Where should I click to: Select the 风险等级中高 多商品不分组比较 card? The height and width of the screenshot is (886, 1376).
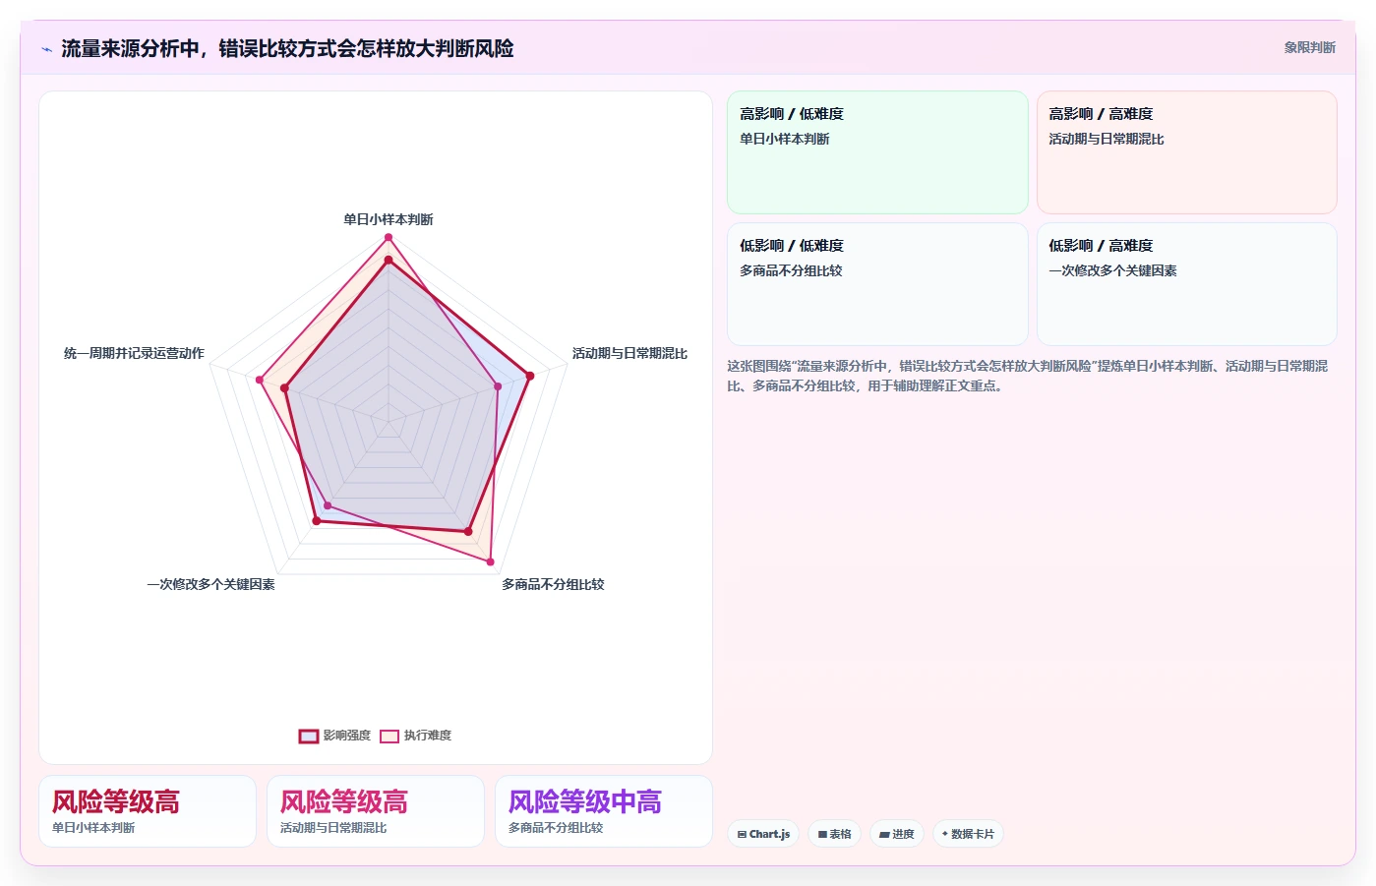click(604, 811)
